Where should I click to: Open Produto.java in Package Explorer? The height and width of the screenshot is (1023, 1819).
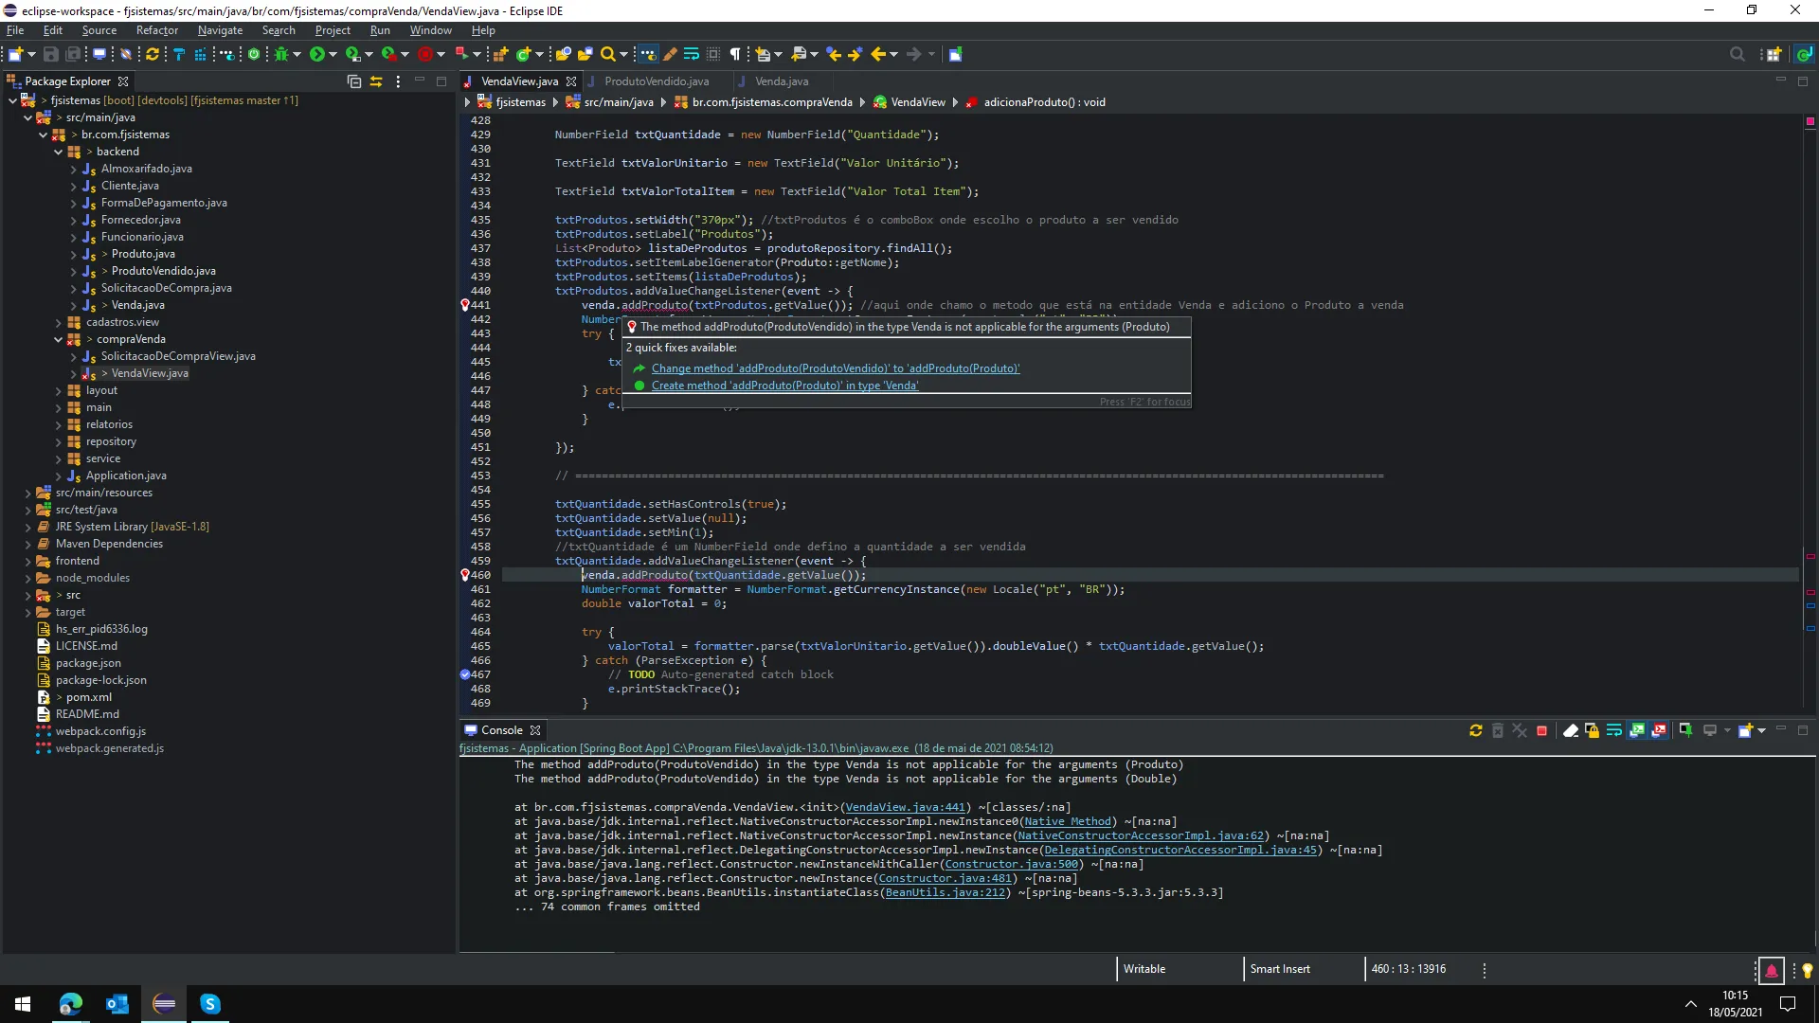pos(142,254)
